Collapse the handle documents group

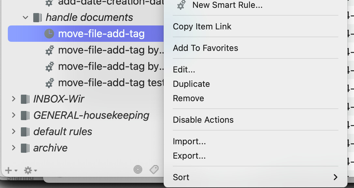[x=25, y=18]
